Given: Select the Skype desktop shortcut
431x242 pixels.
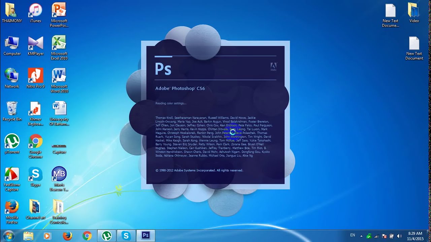Looking at the screenshot, I should [35, 177].
